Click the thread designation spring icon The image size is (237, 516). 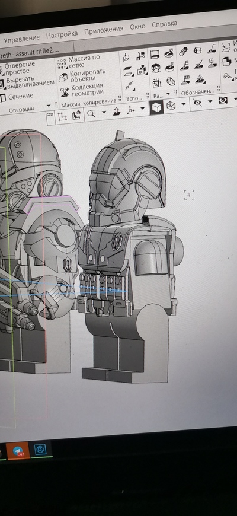click(x=184, y=52)
